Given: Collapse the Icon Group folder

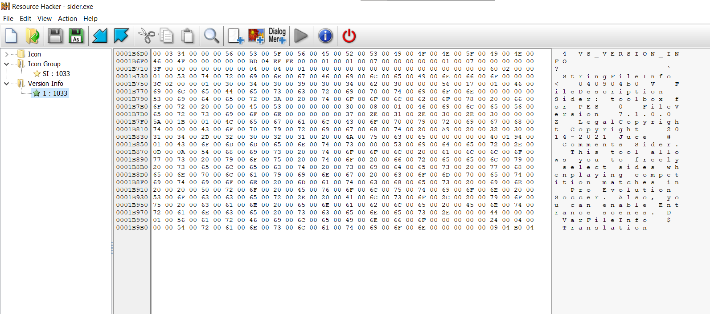Looking at the screenshot, I should pyautogui.click(x=6, y=64).
